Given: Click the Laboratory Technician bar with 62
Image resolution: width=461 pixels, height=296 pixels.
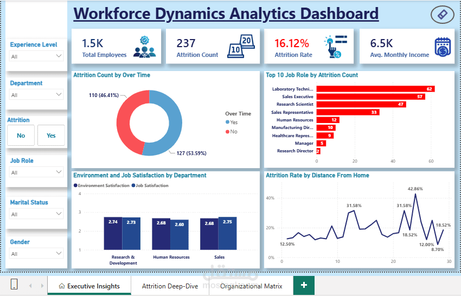Looking at the screenshot, I should point(375,89).
